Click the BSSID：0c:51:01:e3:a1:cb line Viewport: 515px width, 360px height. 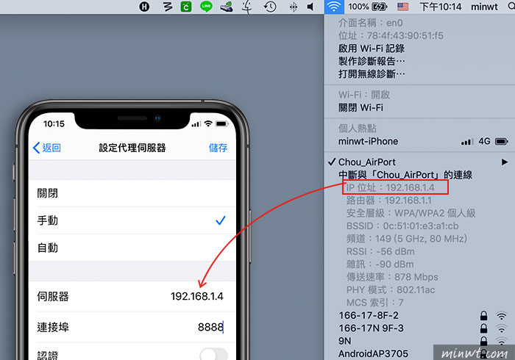[402, 226]
